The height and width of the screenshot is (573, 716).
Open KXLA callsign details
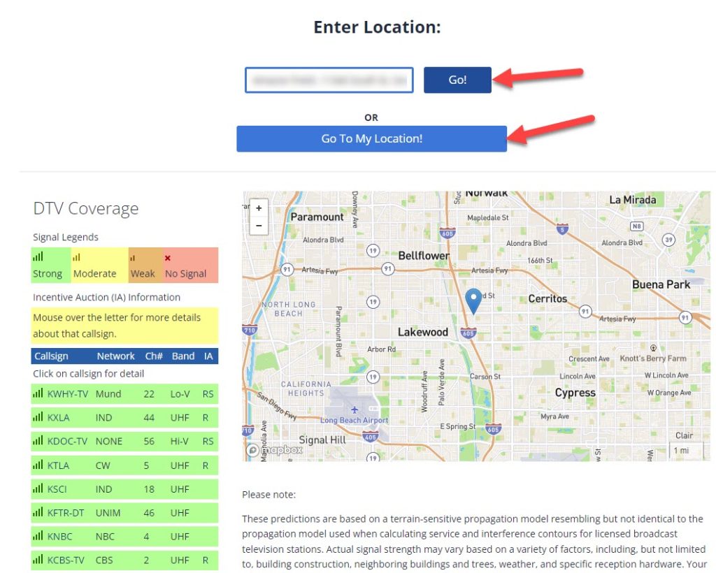tap(59, 417)
